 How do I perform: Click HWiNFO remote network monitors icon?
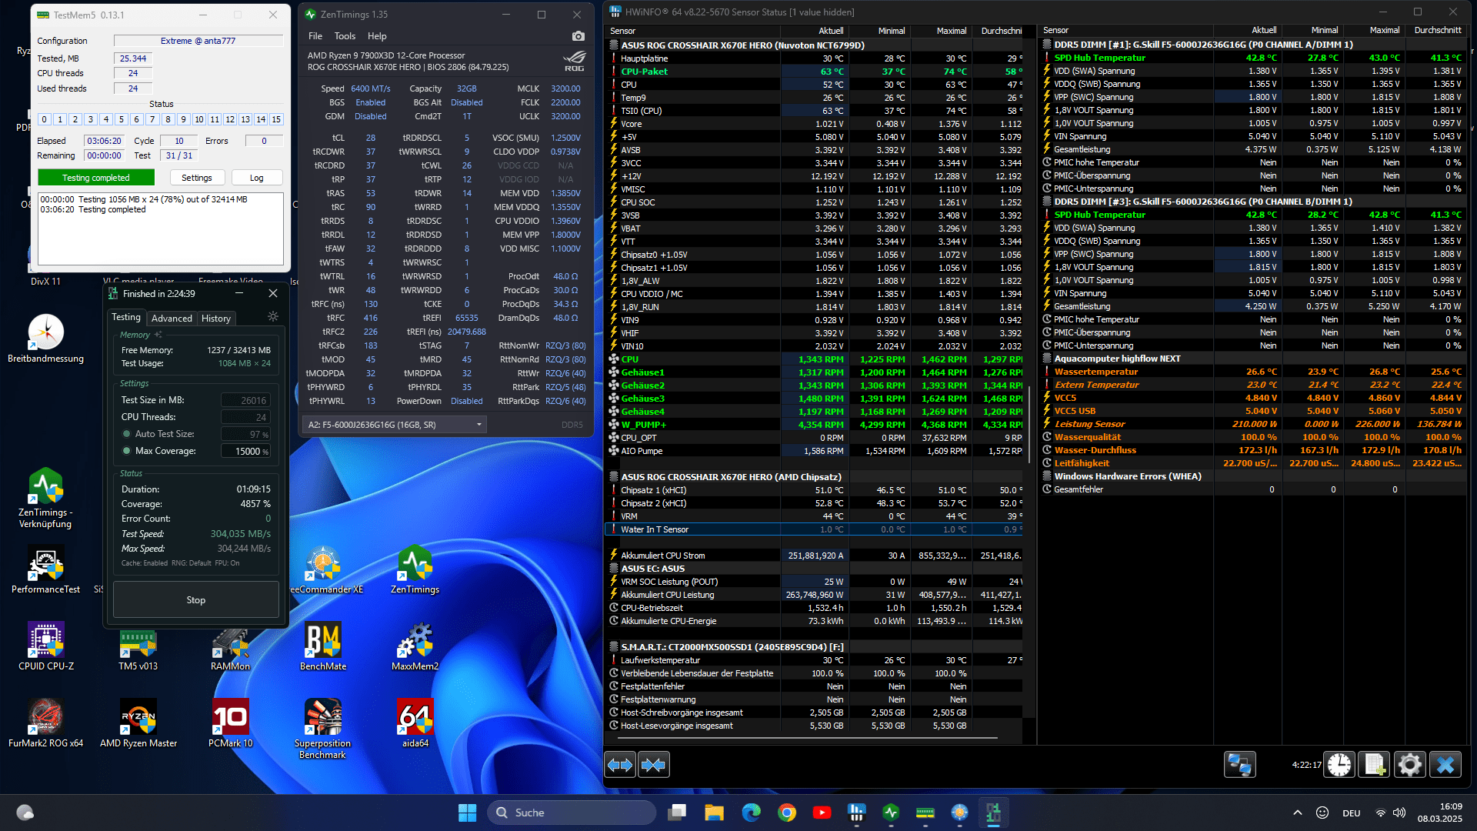point(1239,765)
